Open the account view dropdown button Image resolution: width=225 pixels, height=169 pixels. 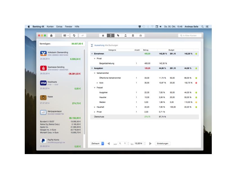point(66,35)
